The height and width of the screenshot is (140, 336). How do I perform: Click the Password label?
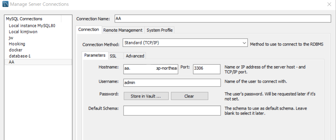pyautogui.click(x=109, y=94)
